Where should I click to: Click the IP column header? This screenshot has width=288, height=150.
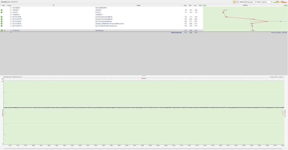point(53,6)
